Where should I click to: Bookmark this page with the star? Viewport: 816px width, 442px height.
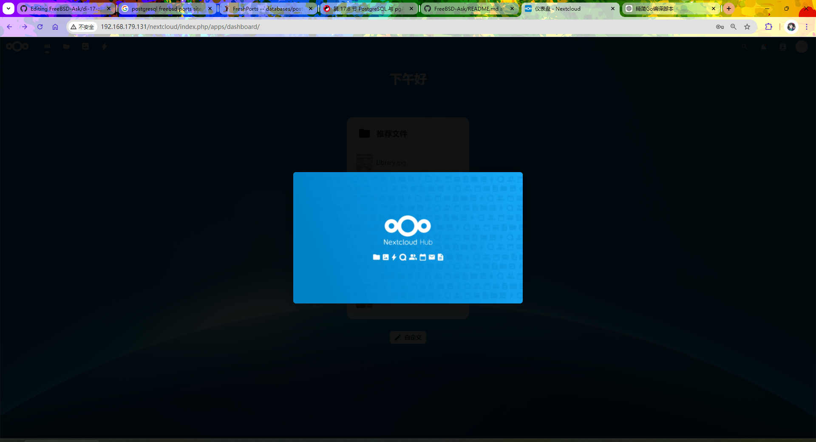click(747, 27)
